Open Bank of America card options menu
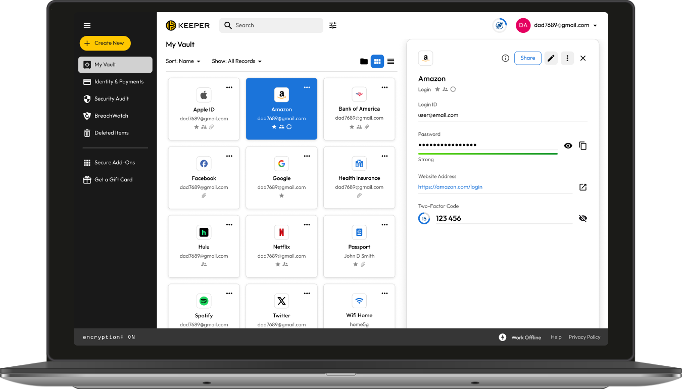Viewport: 682px width, 389px height. click(384, 87)
